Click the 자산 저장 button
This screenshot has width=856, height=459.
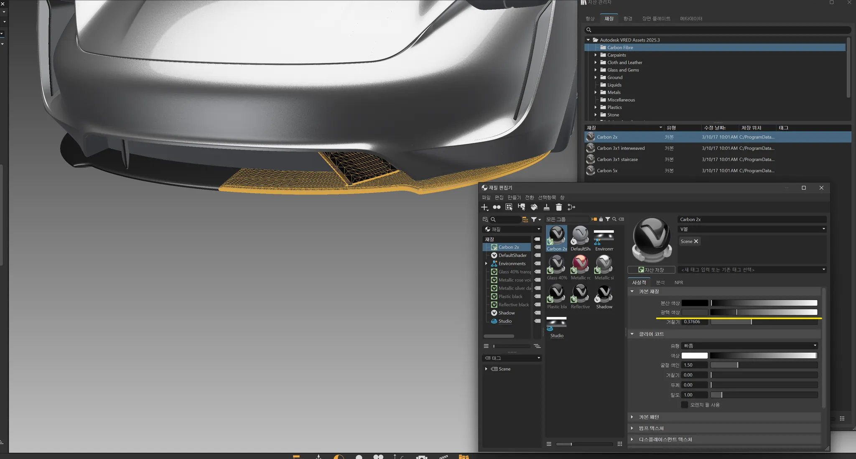[651, 270]
